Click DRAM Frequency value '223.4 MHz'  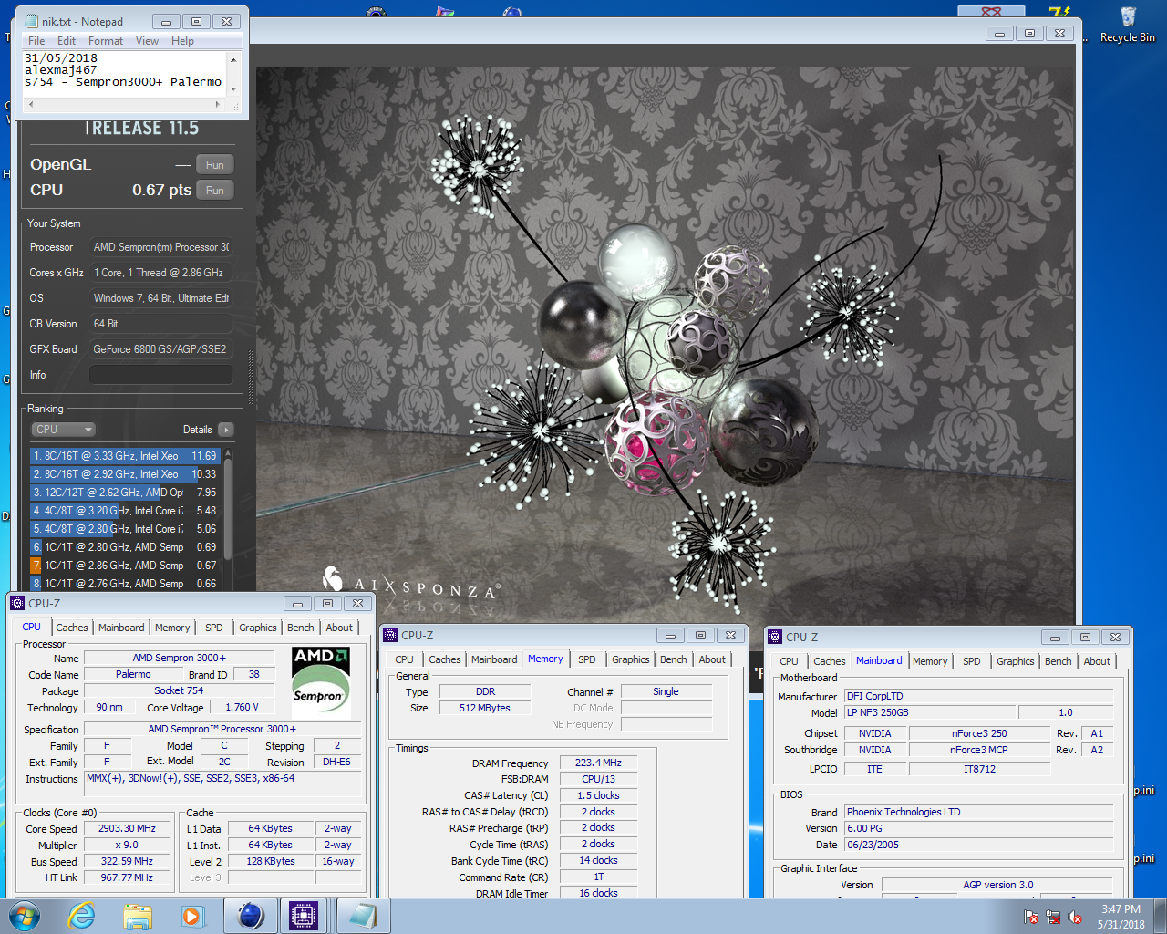598,763
